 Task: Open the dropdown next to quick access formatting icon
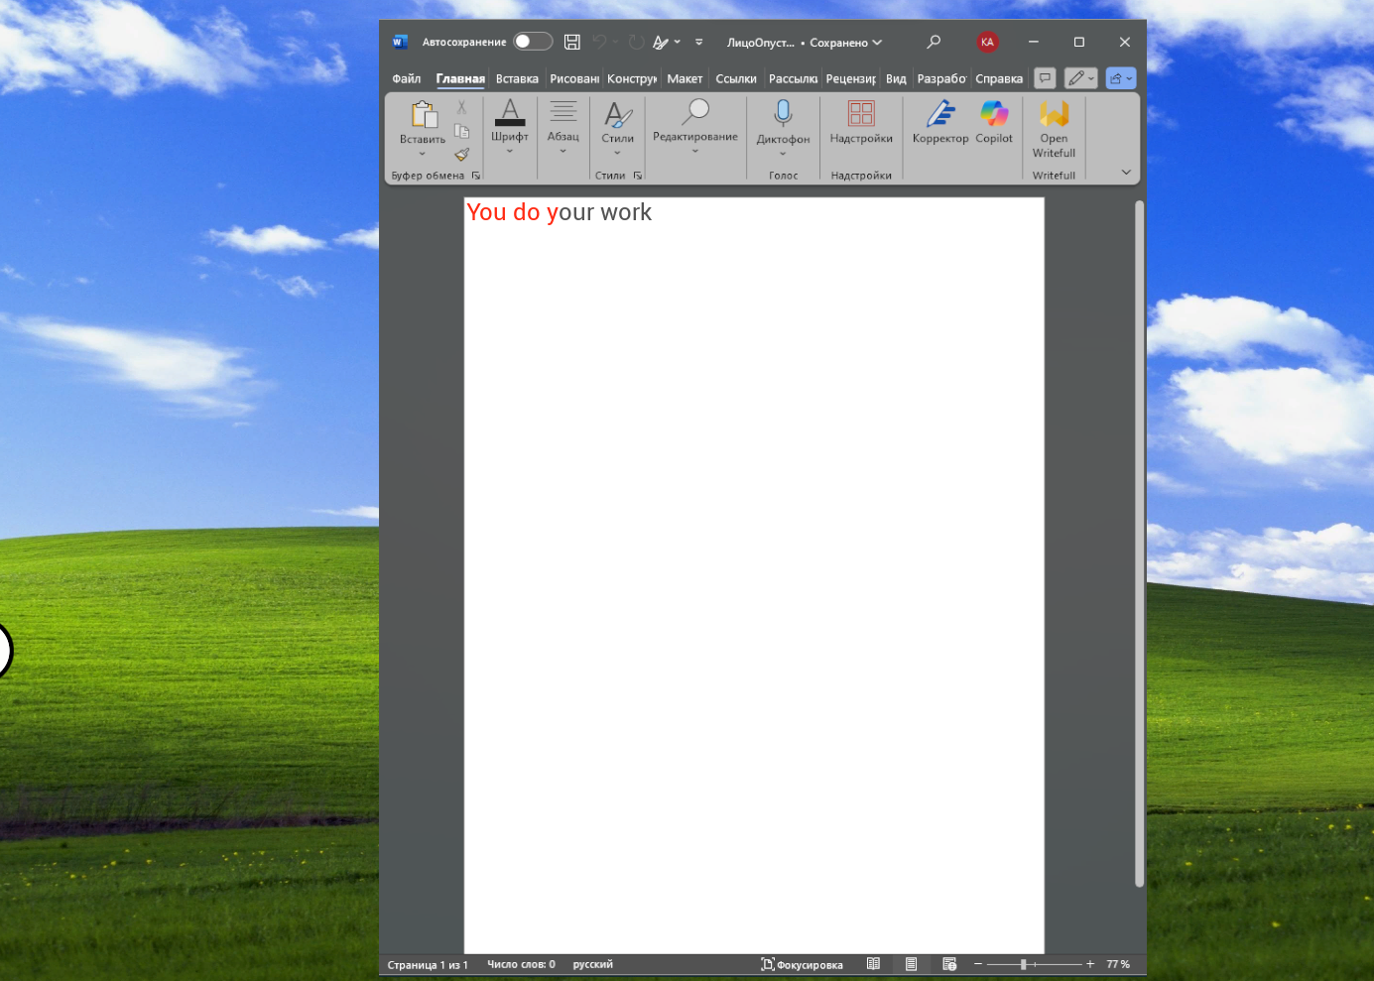click(x=678, y=42)
